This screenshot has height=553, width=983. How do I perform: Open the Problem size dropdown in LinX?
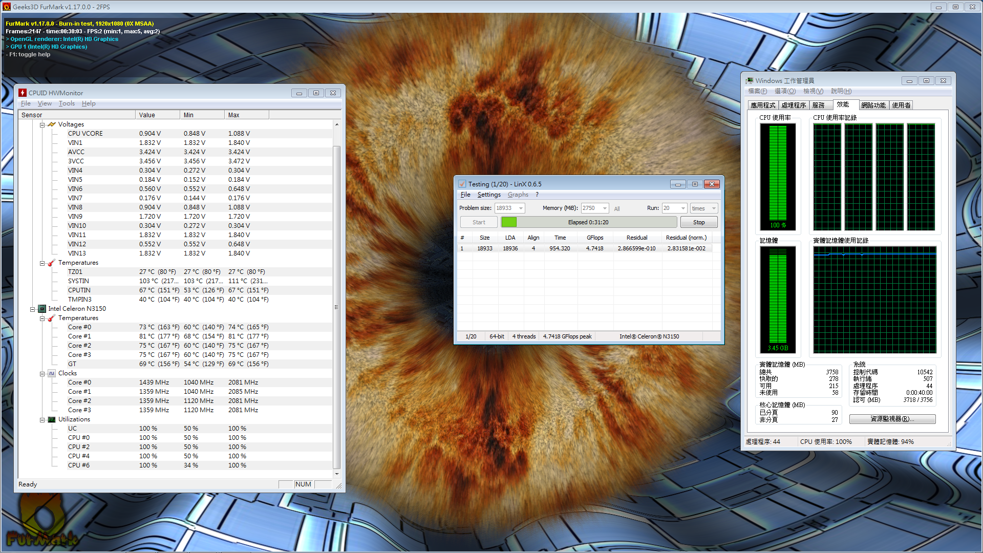click(x=521, y=208)
